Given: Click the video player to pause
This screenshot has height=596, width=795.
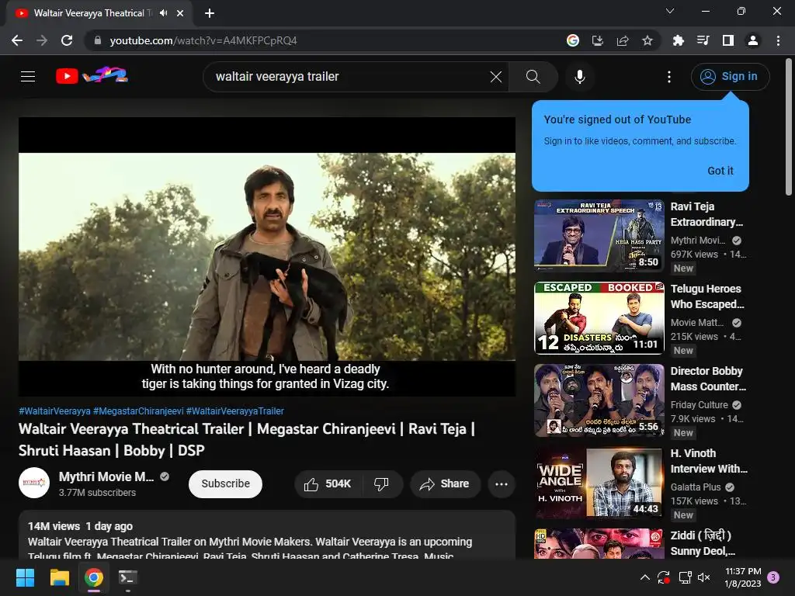Looking at the screenshot, I should (x=267, y=257).
